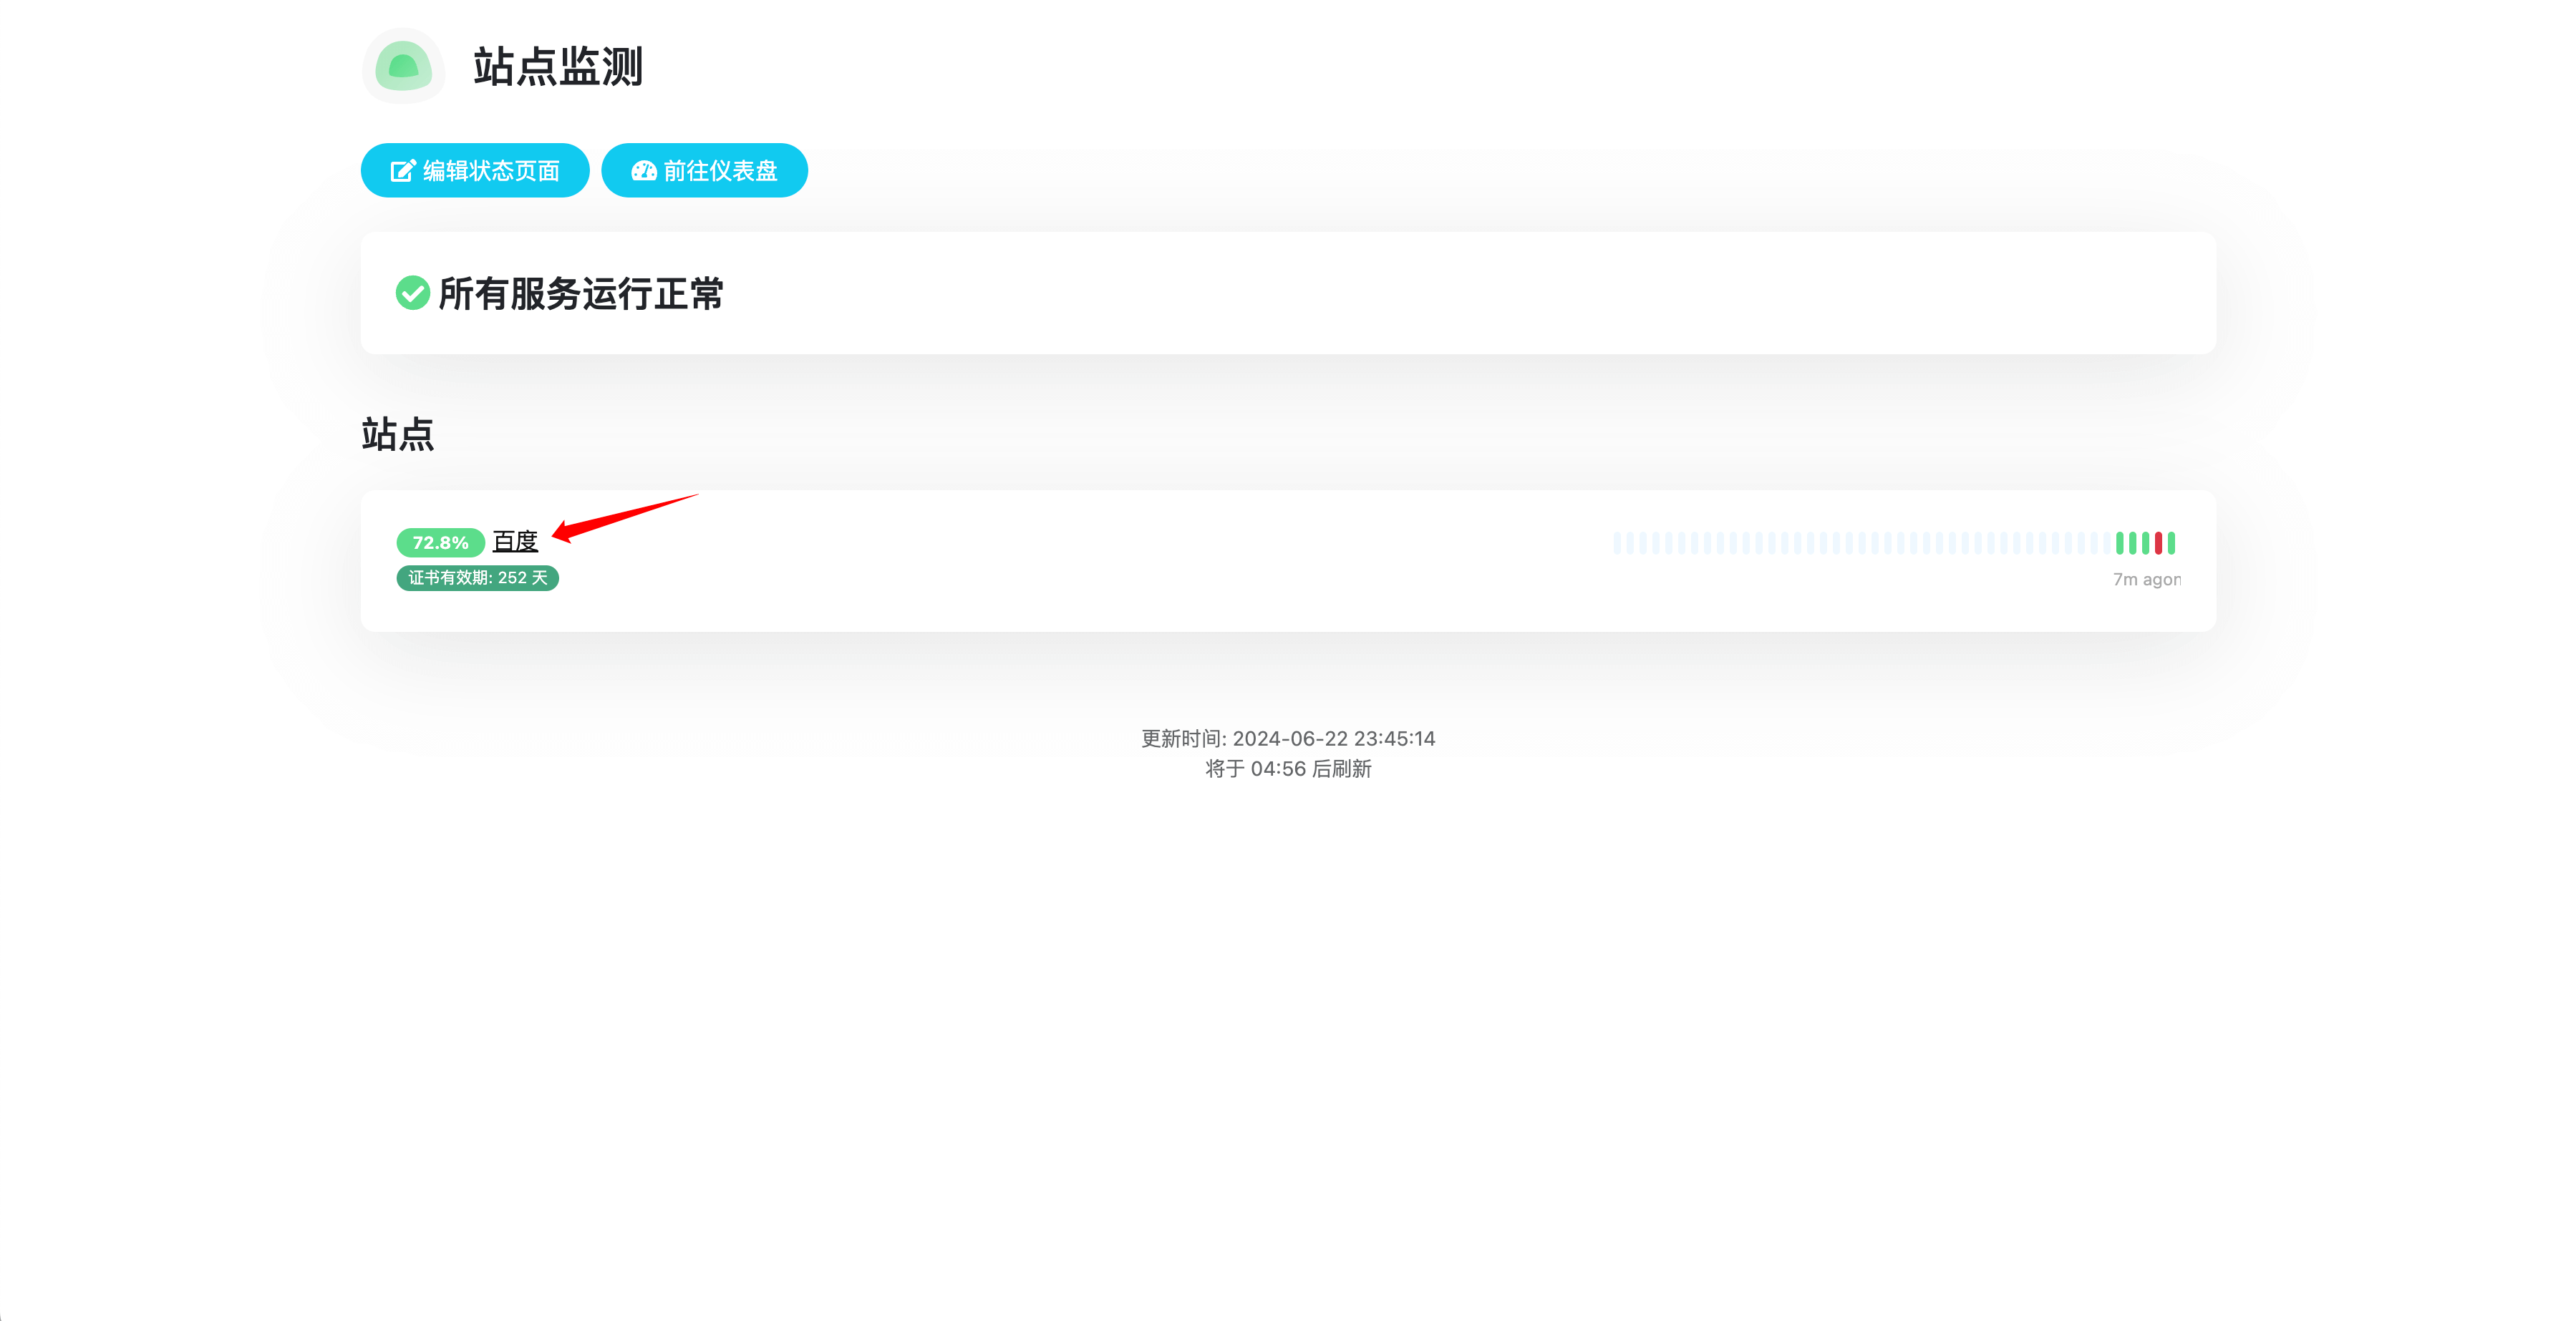Screen dimensions: 2576x1321
Task: Click the 站点监测 page title
Action: [558, 67]
